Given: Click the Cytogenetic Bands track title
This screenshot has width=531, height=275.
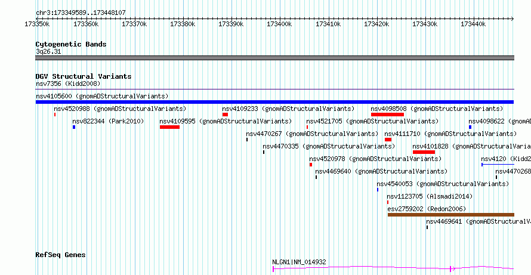Looking at the screenshot, I should pos(71,44).
